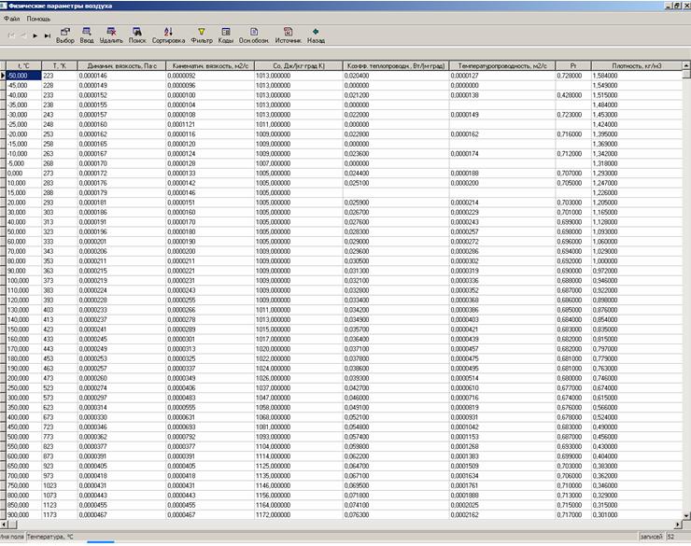Select the Температуропроводность column header
The image size is (691, 546).
tap(501, 65)
